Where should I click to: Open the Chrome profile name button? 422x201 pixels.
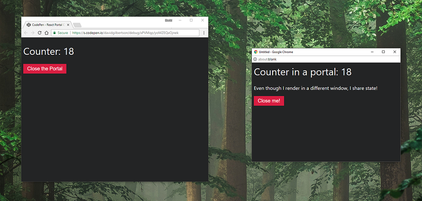click(x=168, y=20)
